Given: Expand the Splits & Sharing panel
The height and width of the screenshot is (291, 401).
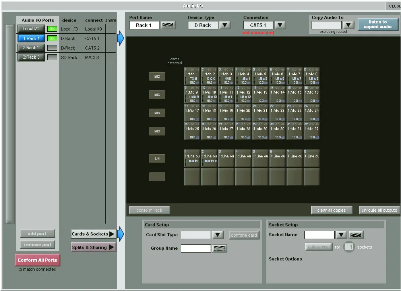Looking at the screenshot, I should coord(93,247).
